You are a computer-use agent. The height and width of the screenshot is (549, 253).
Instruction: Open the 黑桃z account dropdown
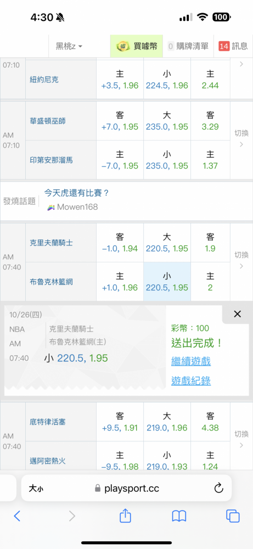pyautogui.click(x=69, y=46)
